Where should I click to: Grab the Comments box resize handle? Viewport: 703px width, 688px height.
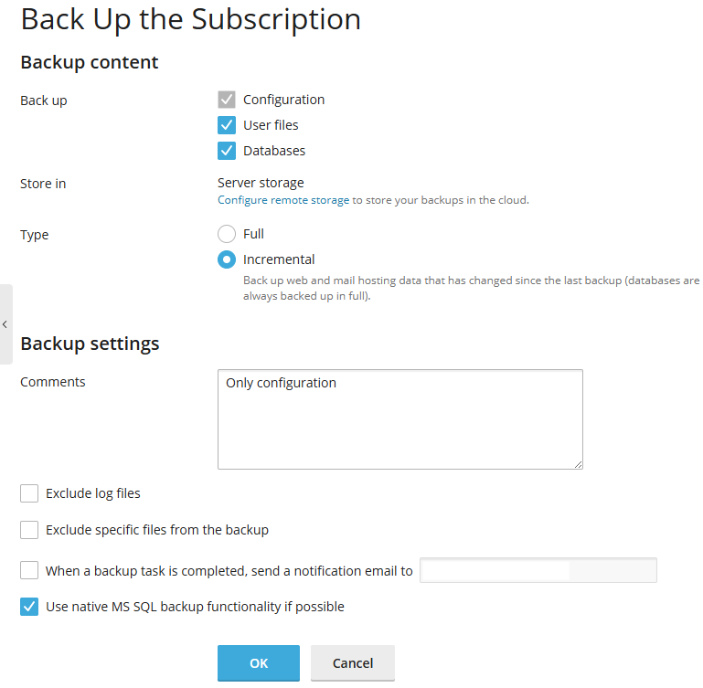coord(578,464)
